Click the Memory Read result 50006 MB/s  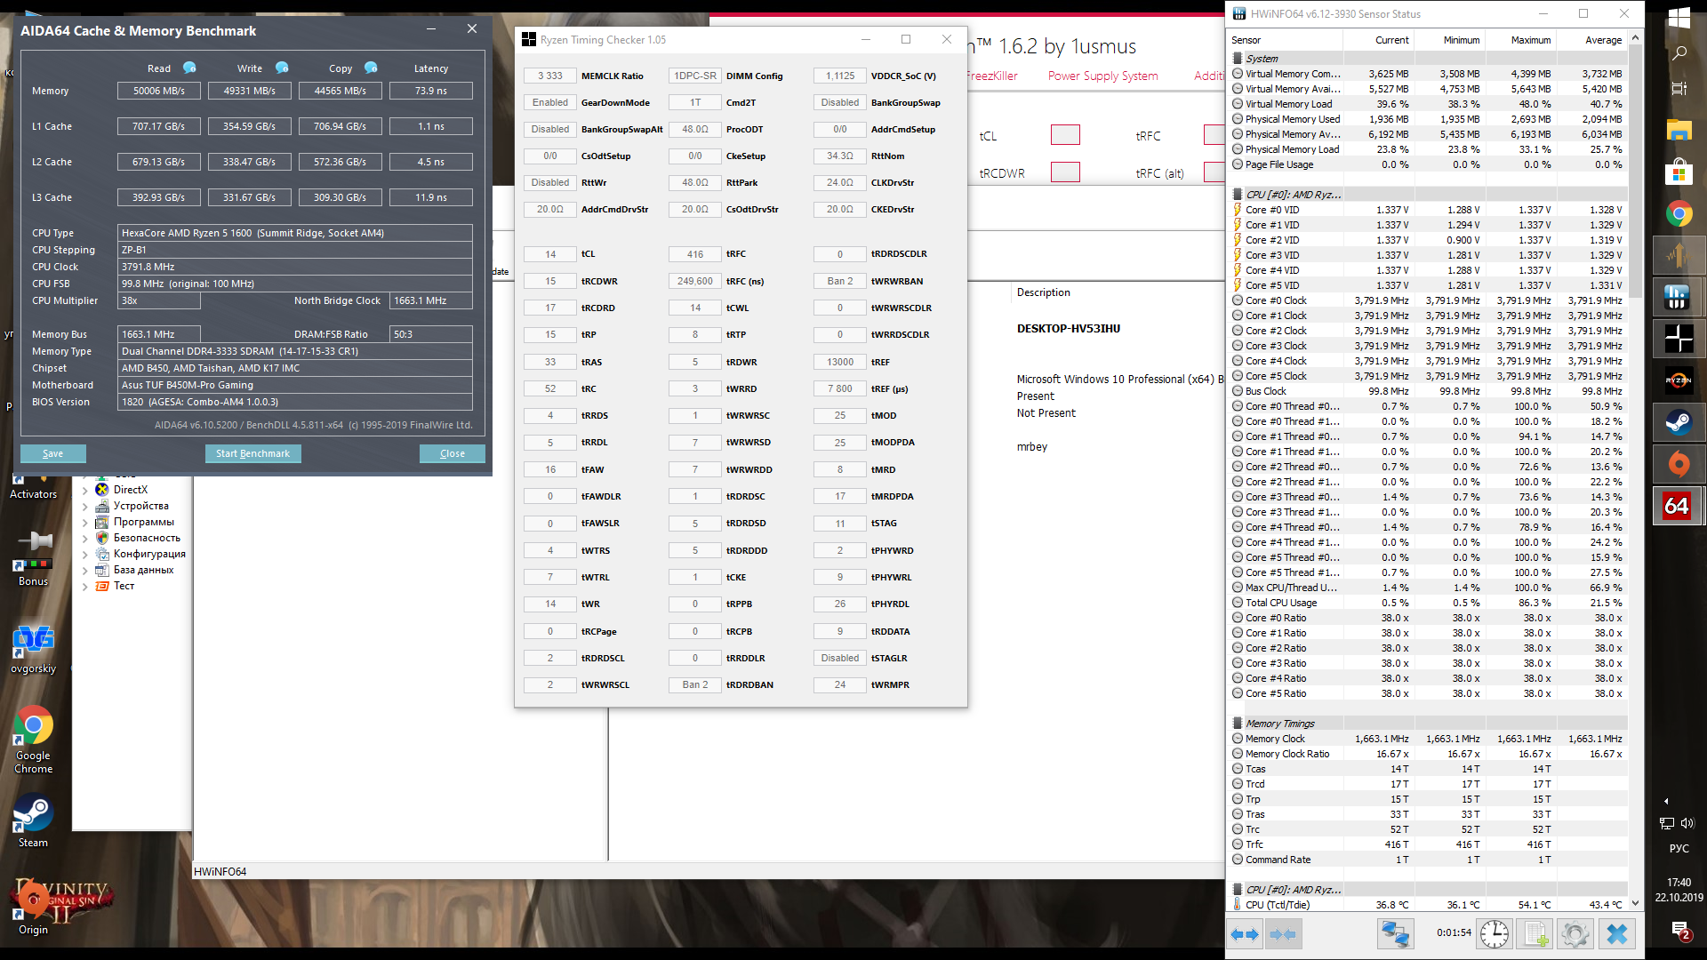tap(159, 91)
